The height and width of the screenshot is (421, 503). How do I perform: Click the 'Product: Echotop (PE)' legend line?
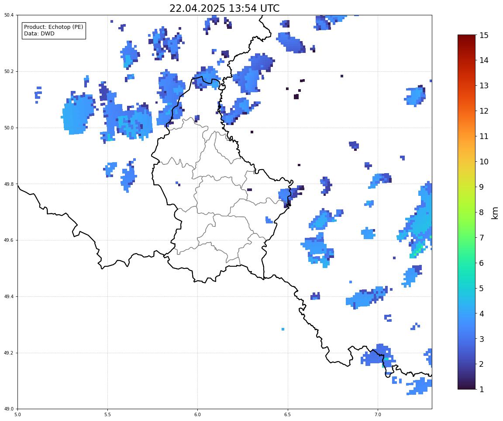point(54,27)
